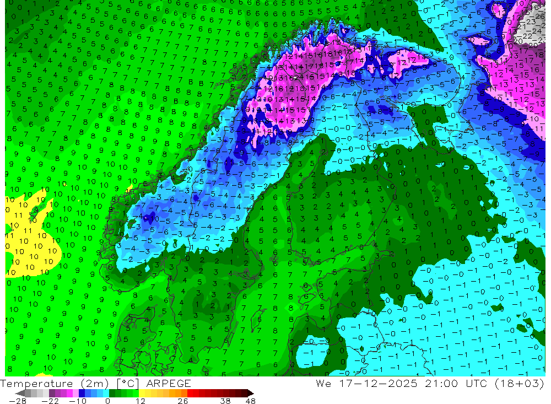Screen dimensions: 551x404
Task: Click the 26 label on the color legend
Action: pos(183,401)
